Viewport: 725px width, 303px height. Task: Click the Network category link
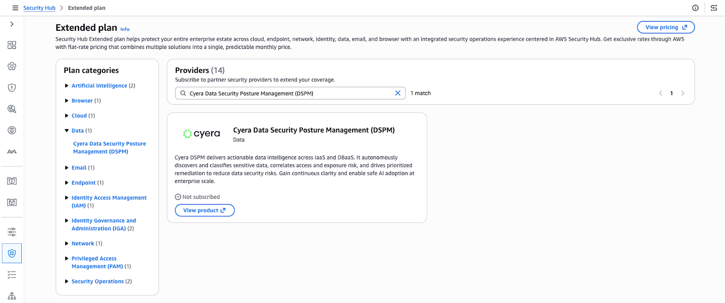click(83, 243)
